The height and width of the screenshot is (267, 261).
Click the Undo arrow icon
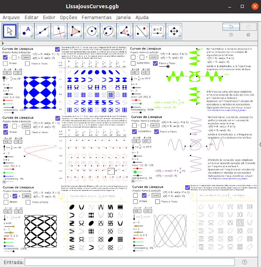tap(231, 26)
